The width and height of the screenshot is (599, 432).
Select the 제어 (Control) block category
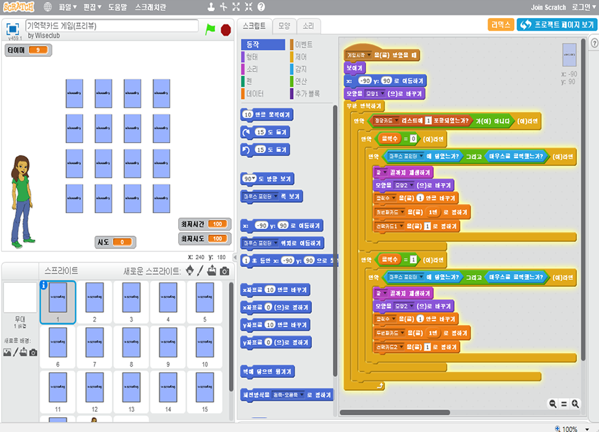click(301, 57)
